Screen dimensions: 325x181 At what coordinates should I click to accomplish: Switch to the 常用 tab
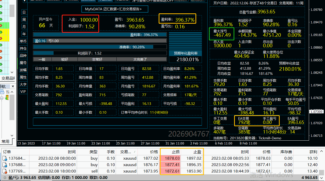[5, 142]
